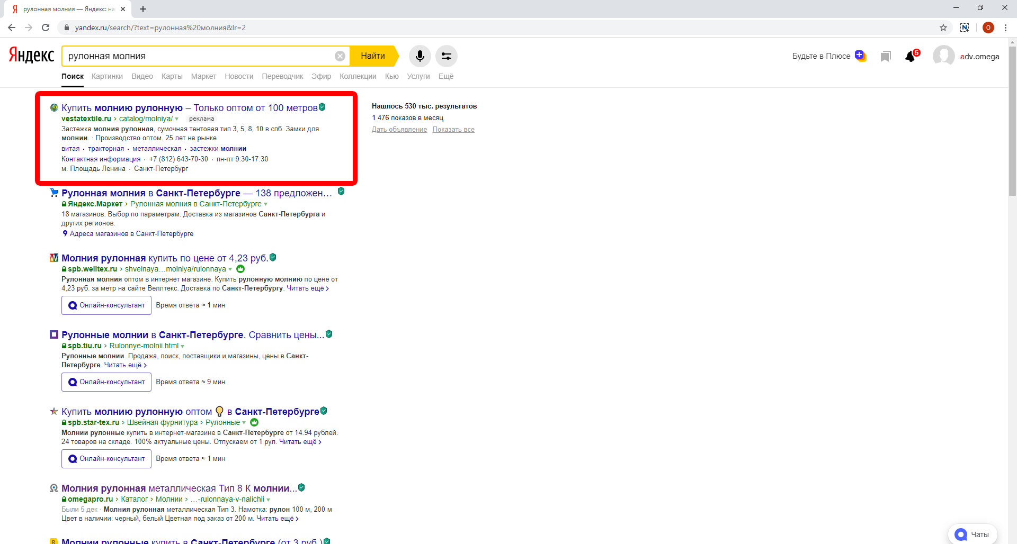This screenshot has height=544, width=1017.
Task: Expand 'Читать ещё' in spb.tiu.ru snippet
Action: point(126,365)
